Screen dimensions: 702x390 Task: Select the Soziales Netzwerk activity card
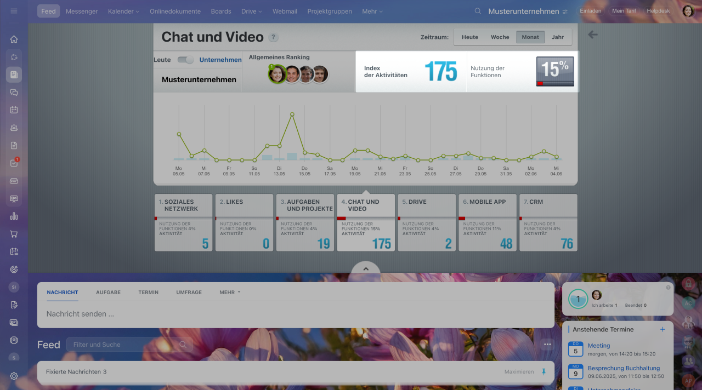[x=184, y=222]
